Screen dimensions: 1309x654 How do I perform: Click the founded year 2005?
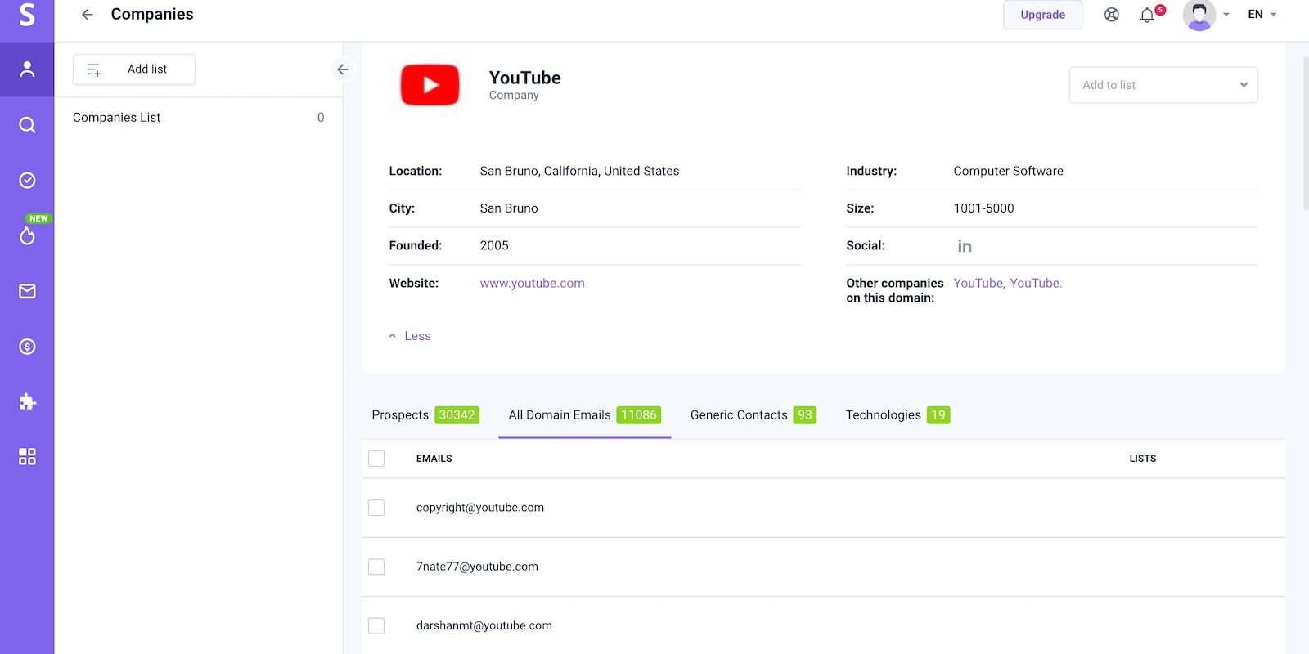pos(494,245)
